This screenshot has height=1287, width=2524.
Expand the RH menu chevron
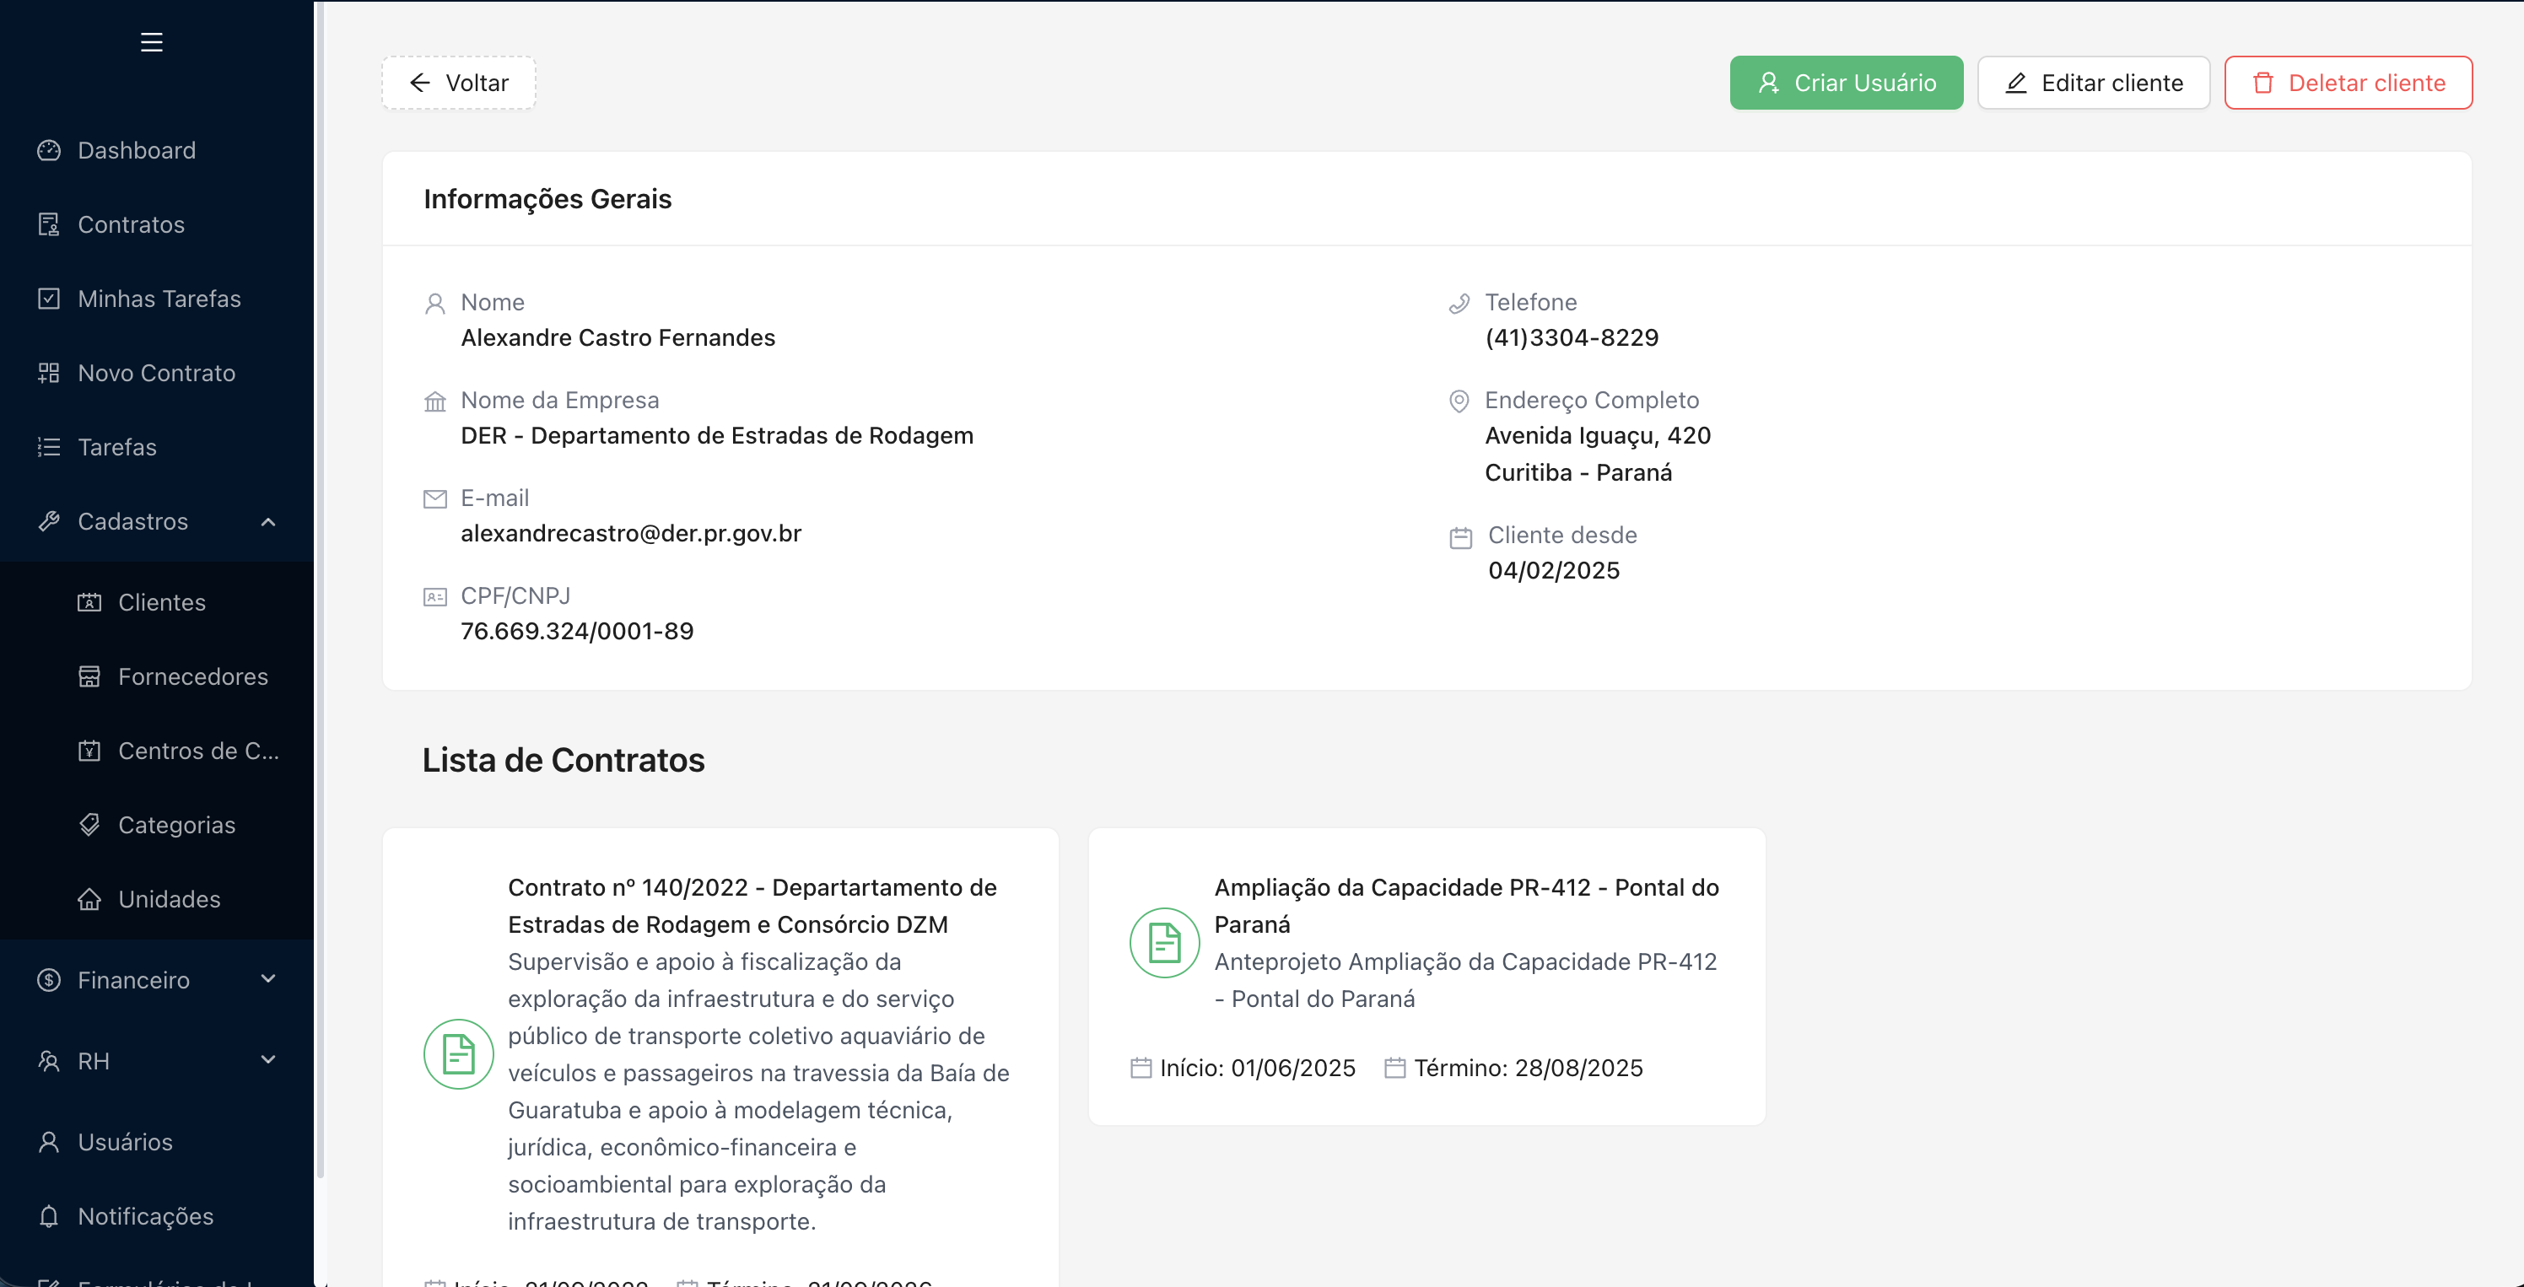click(267, 1060)
